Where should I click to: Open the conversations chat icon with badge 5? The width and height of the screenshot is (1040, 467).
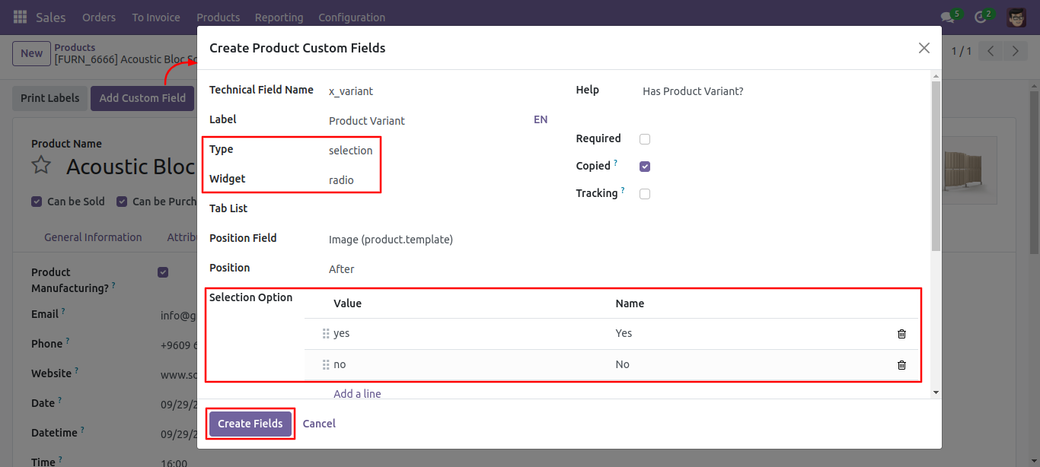pos(948,17)
